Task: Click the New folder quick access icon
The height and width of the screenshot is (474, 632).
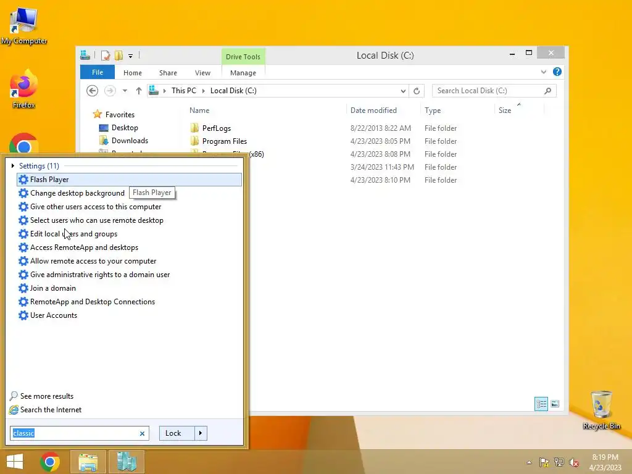Action: (x=118, y=56)
